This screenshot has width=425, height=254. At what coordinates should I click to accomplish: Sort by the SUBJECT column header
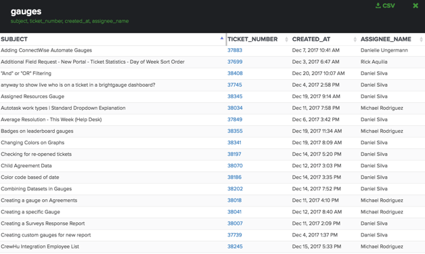click(x=113, y=39)
